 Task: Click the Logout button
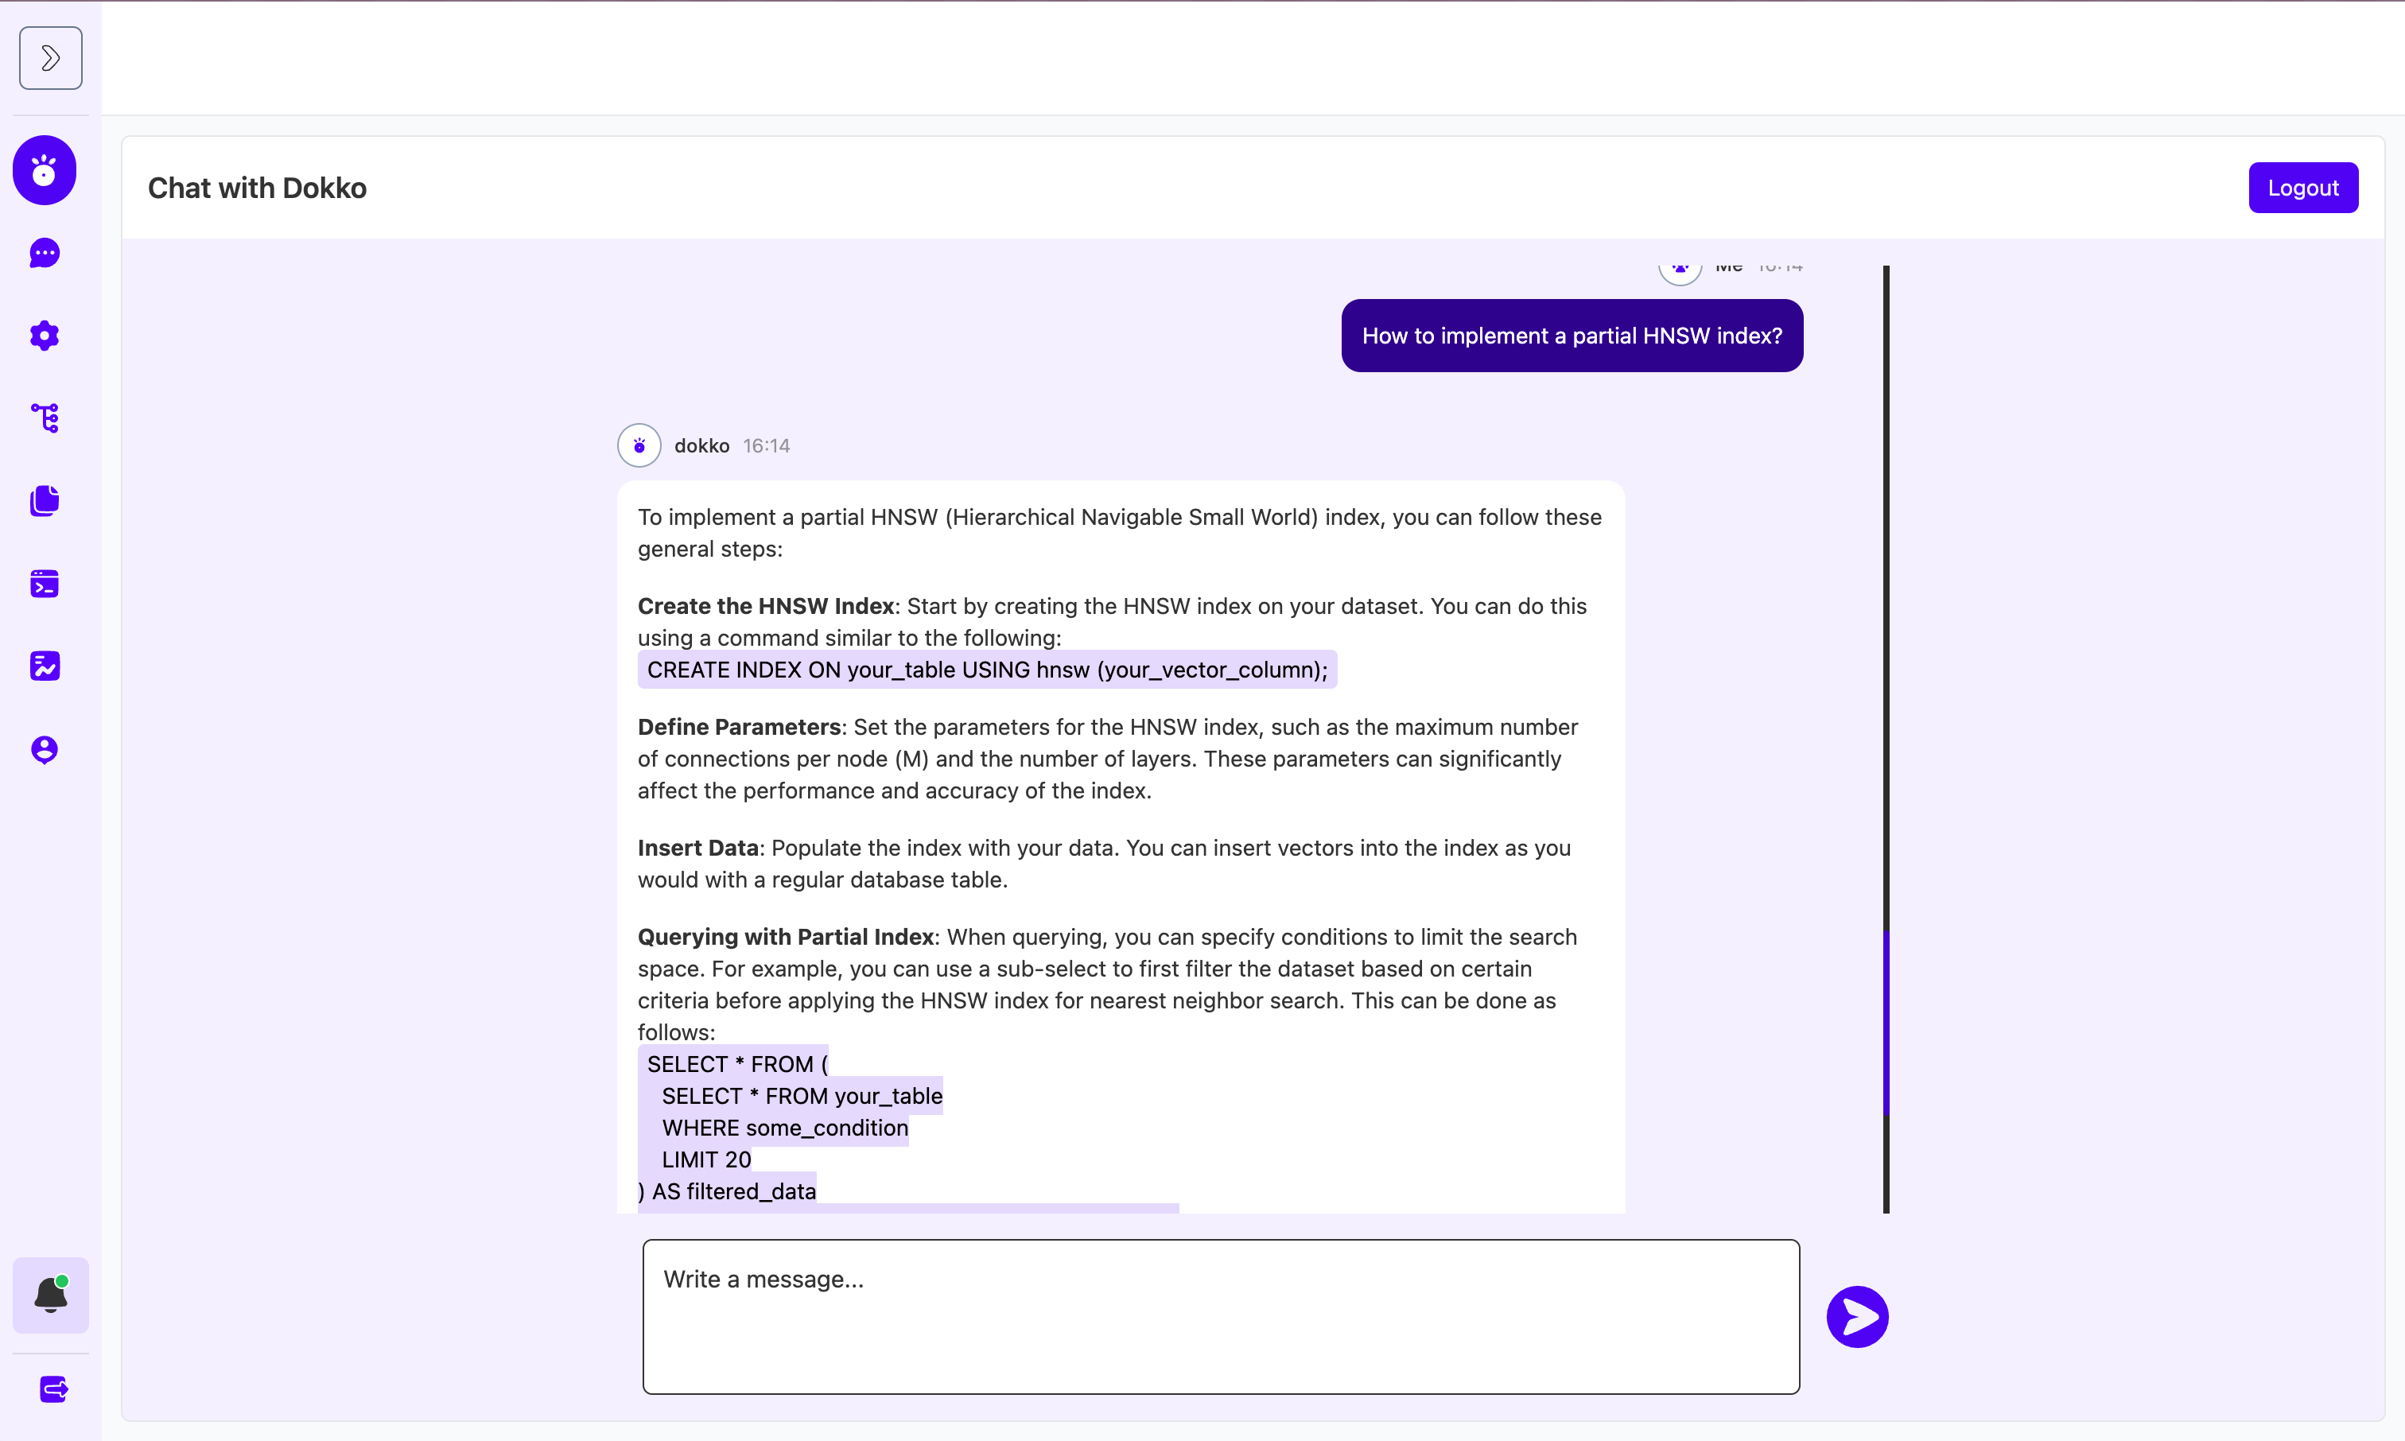coord(2303,188)
